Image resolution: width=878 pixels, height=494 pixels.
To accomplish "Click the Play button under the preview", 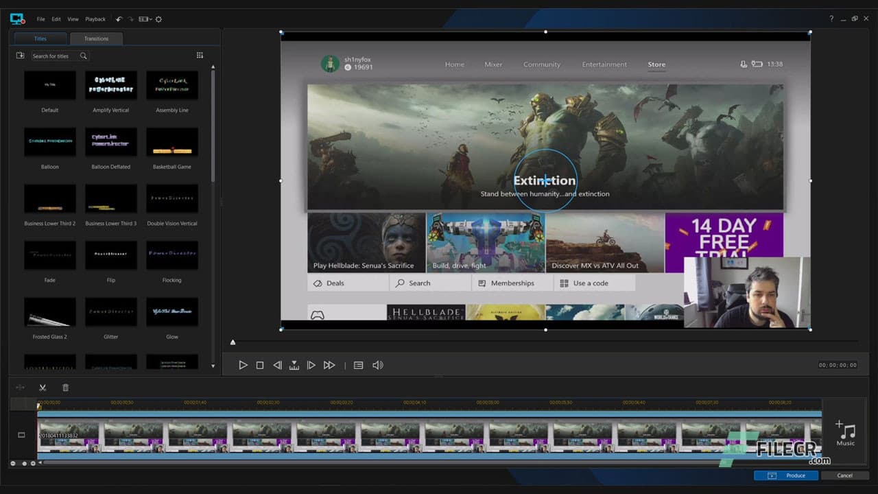I will (244, 365).
